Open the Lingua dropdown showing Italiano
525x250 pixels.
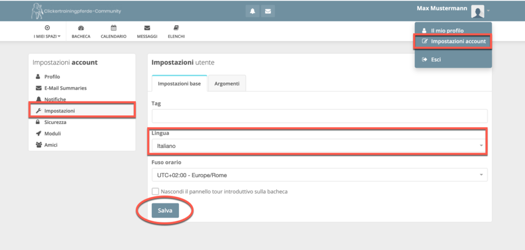point(320,146)
